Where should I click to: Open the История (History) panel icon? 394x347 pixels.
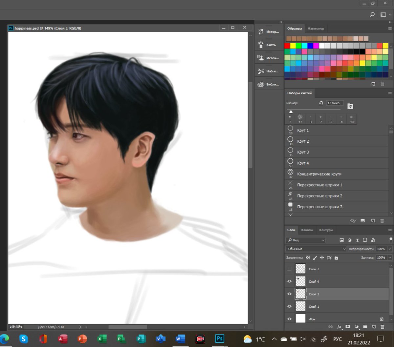(268, 32)
